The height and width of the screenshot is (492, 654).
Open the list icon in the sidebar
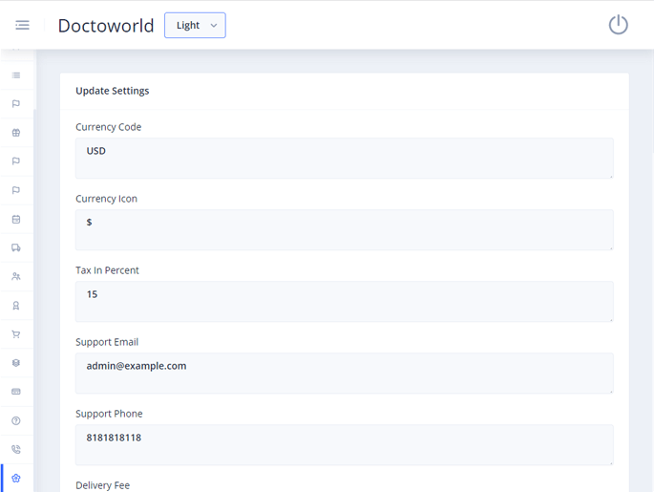16,75
